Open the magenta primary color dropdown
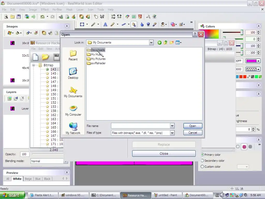Image resolution: width=265 pixels, height=199 pixels. (253, 61)
